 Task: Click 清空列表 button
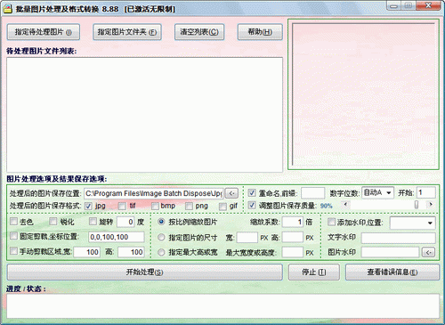click(x=199, y=32)
